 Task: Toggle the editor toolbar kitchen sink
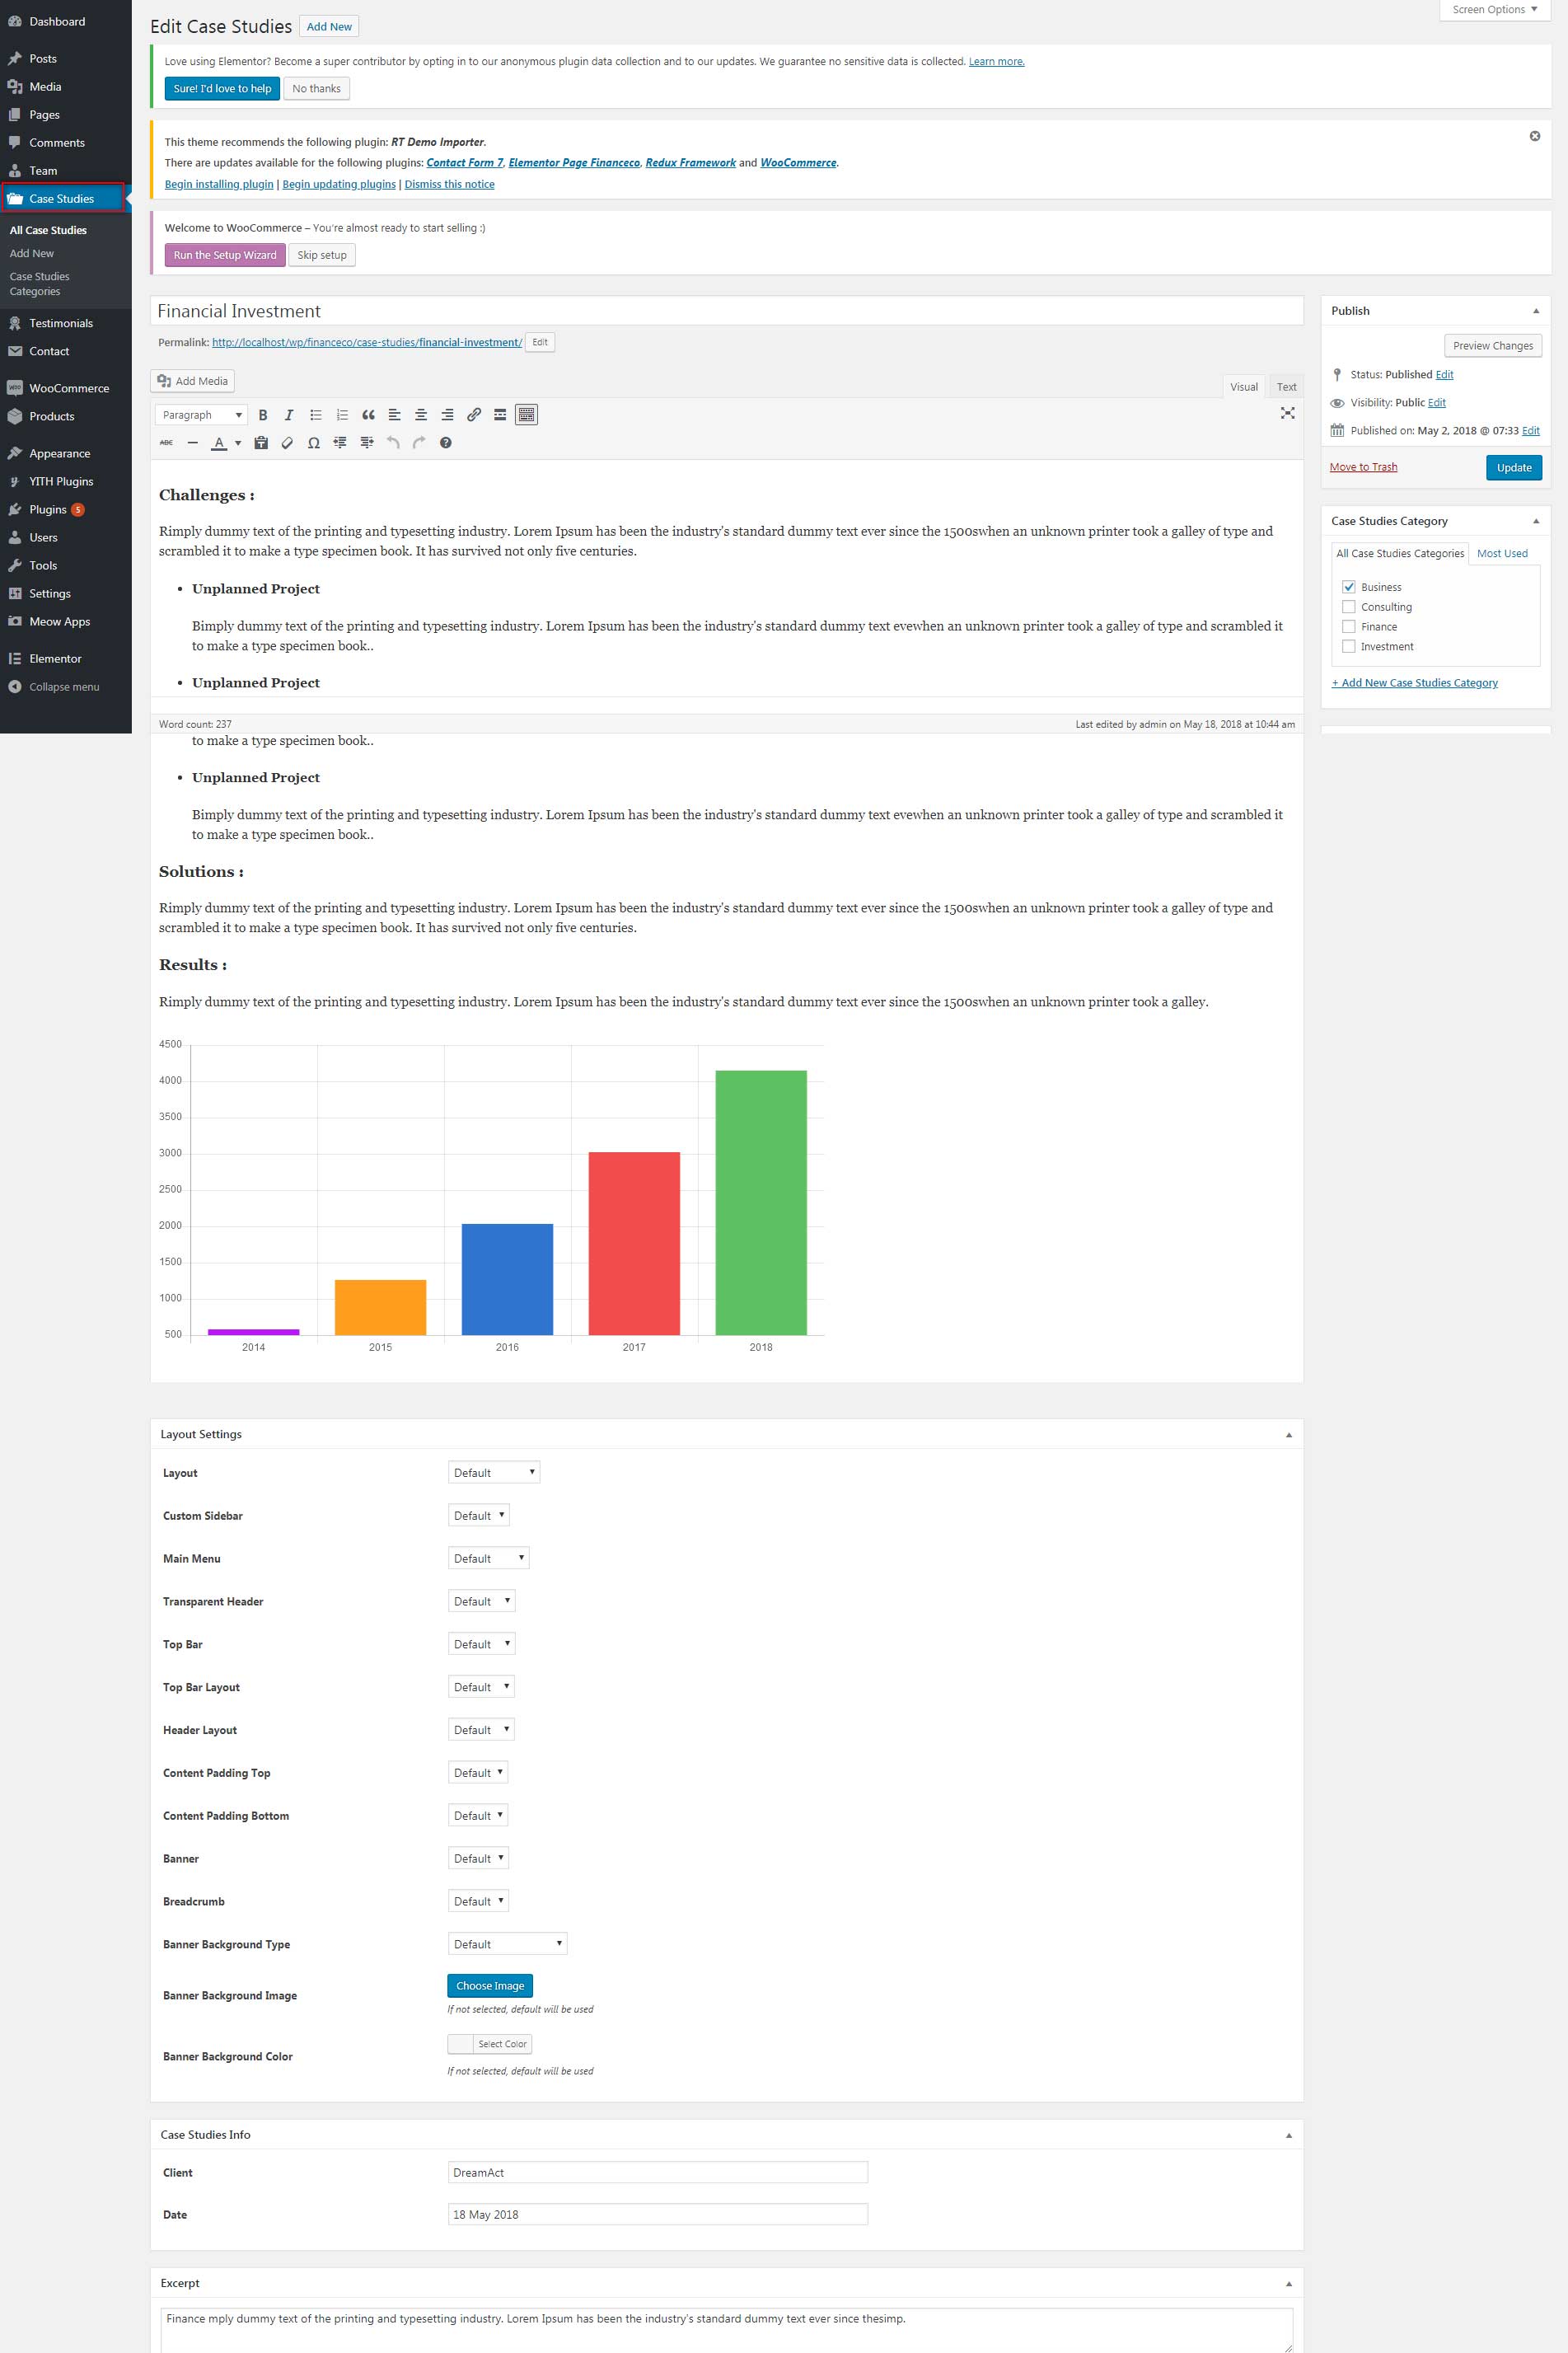(x=527, y=415)
